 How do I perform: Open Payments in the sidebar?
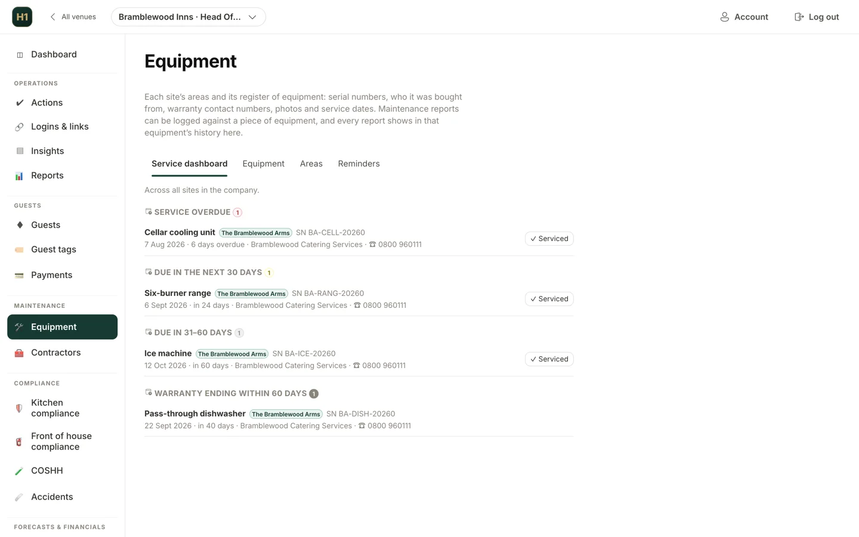click(62, 275)
